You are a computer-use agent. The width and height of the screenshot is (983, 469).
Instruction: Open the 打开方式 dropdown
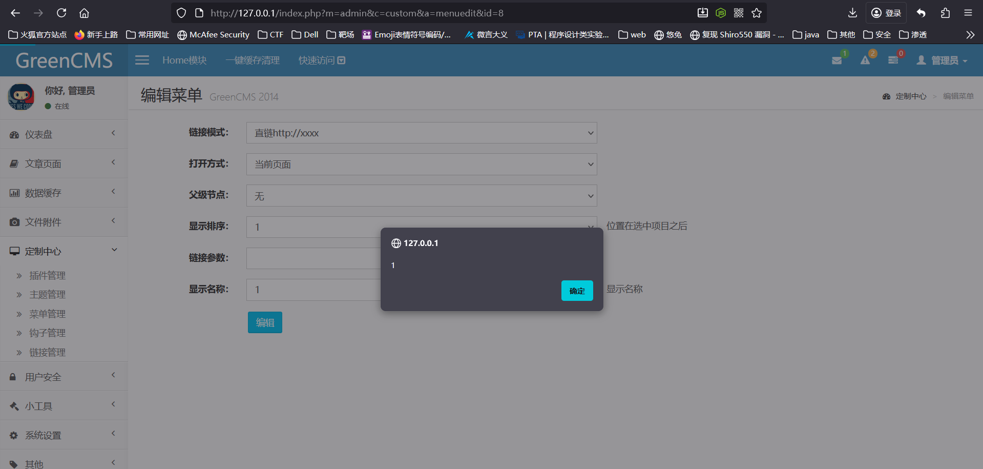[x=421, y=165]
